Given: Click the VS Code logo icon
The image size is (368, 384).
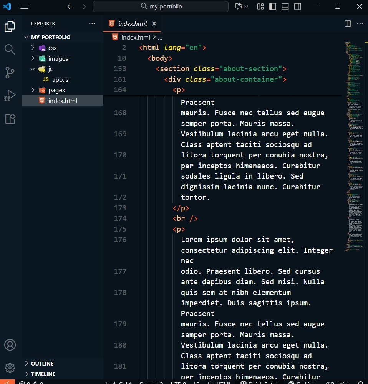Looking at the screenshot, I should click(7, 7).
